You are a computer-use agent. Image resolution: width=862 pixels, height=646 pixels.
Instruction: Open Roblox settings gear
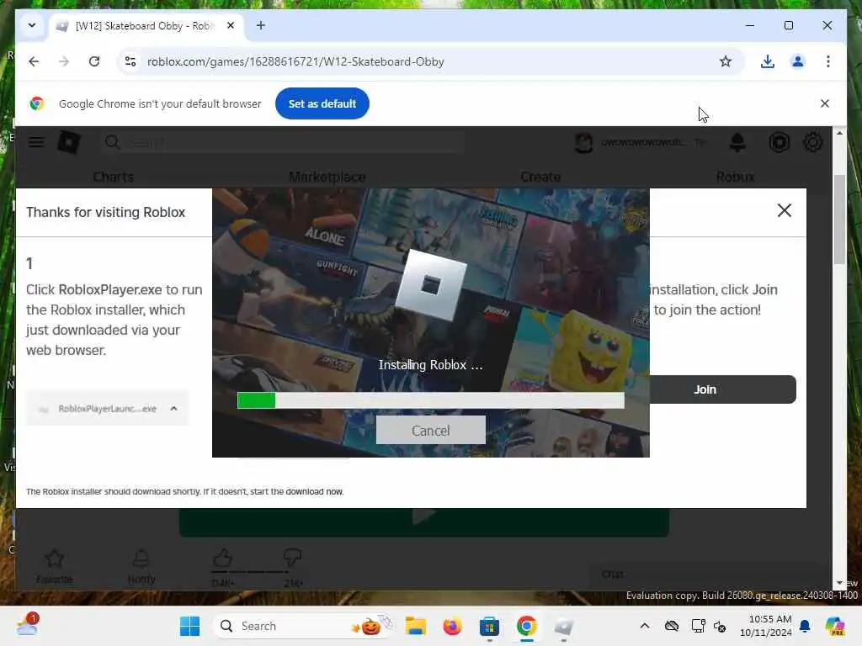813,142
